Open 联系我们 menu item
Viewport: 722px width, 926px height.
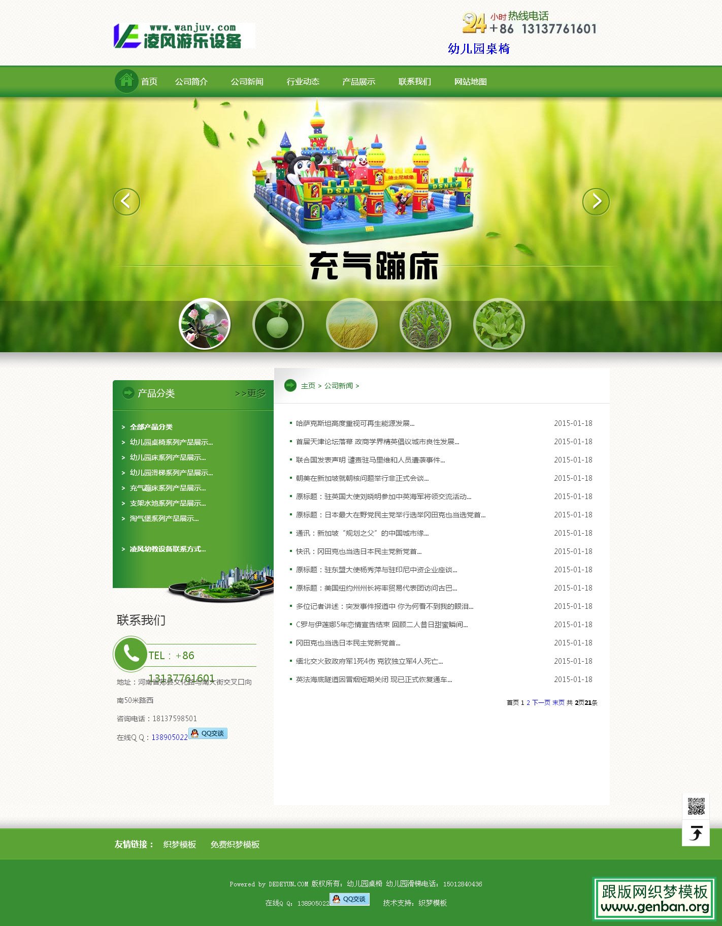click(x=415, y=81)
